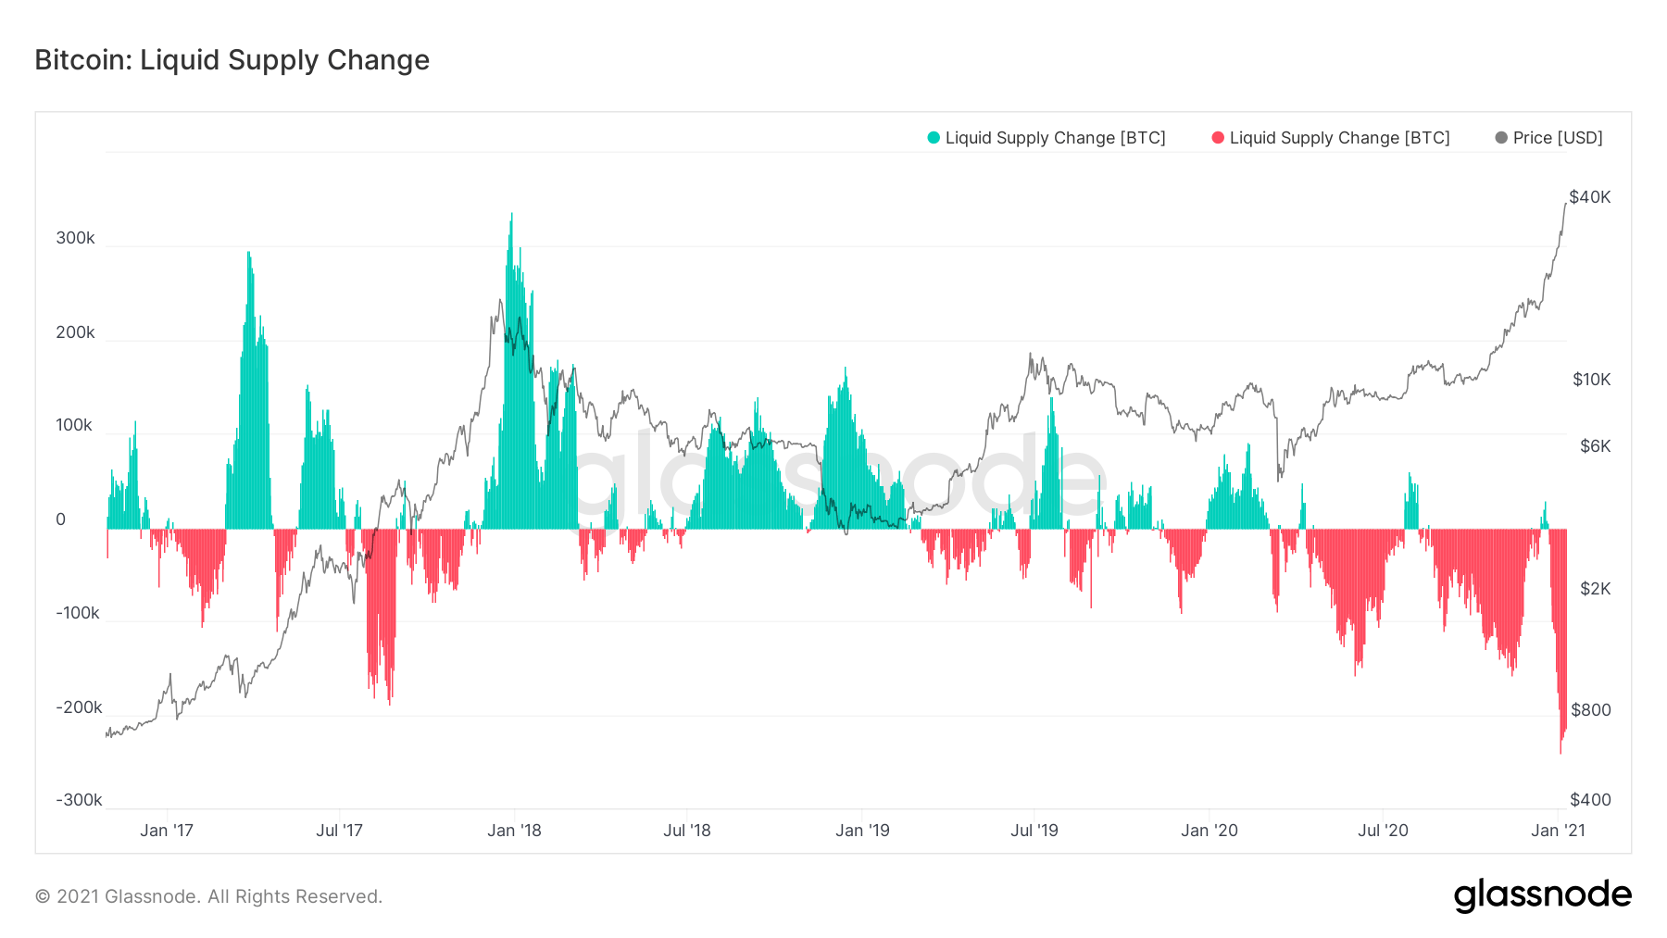1667x938 pixels.
Task: Click the chart title Bitcoin: Liquid Supply Change
Action: (232, 60)
